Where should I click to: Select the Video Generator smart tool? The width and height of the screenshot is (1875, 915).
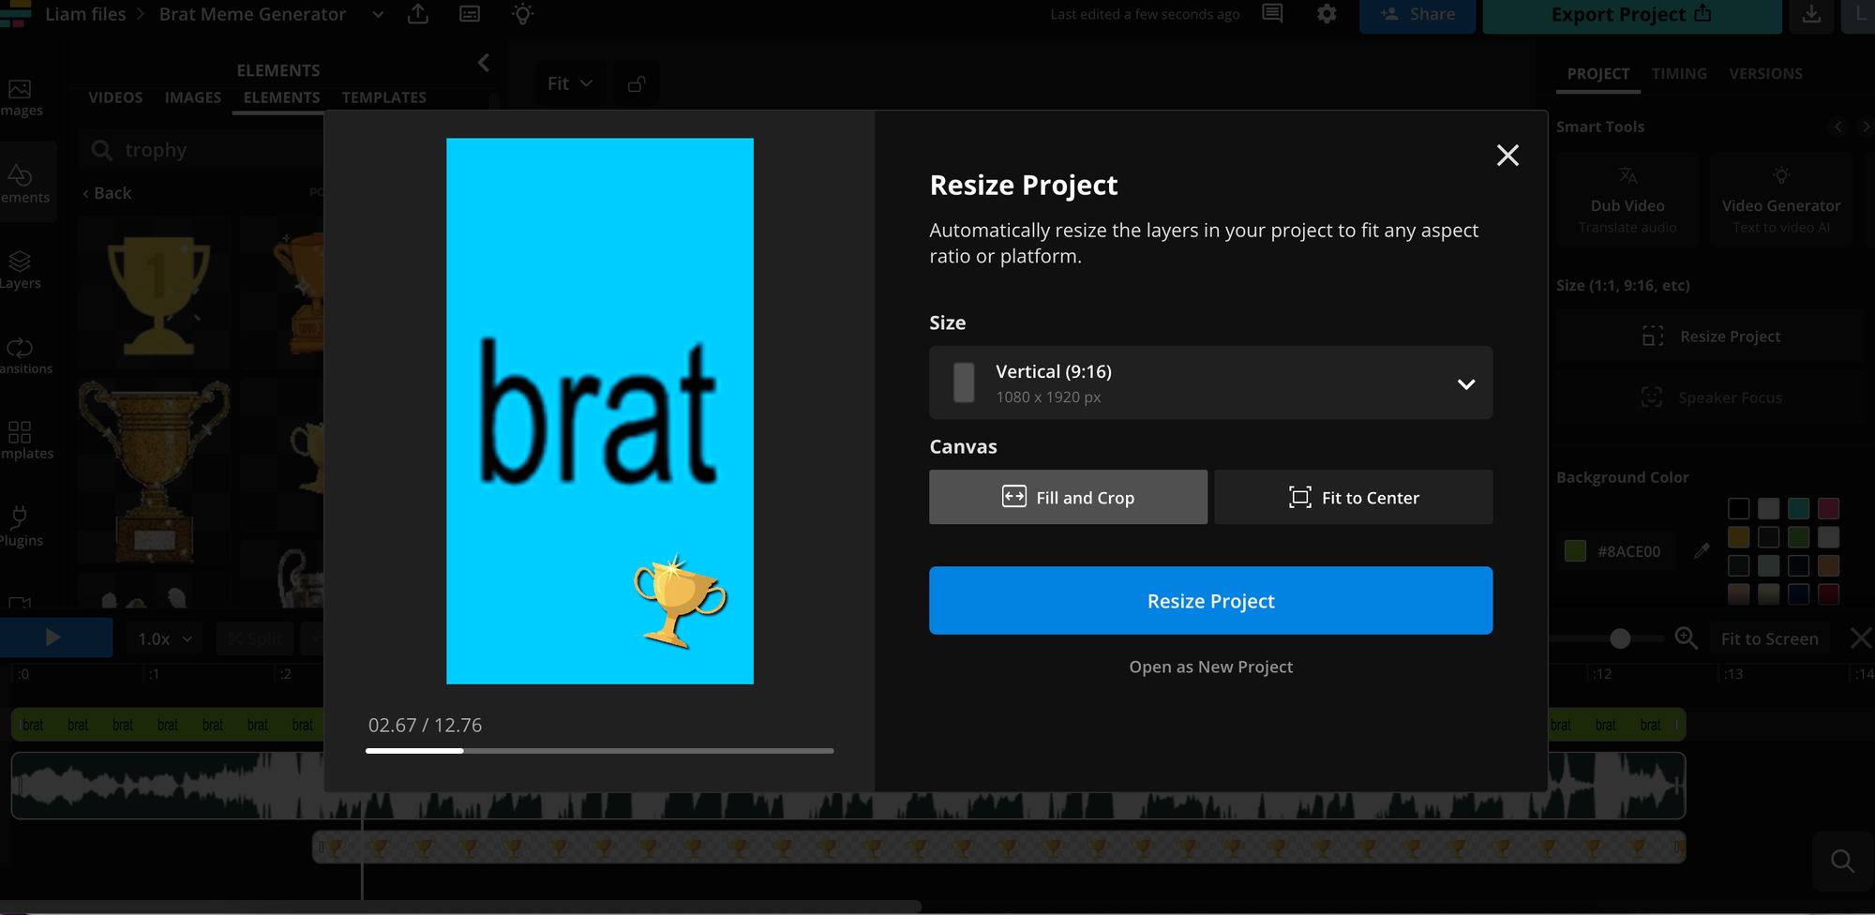tap(1780, 200)
